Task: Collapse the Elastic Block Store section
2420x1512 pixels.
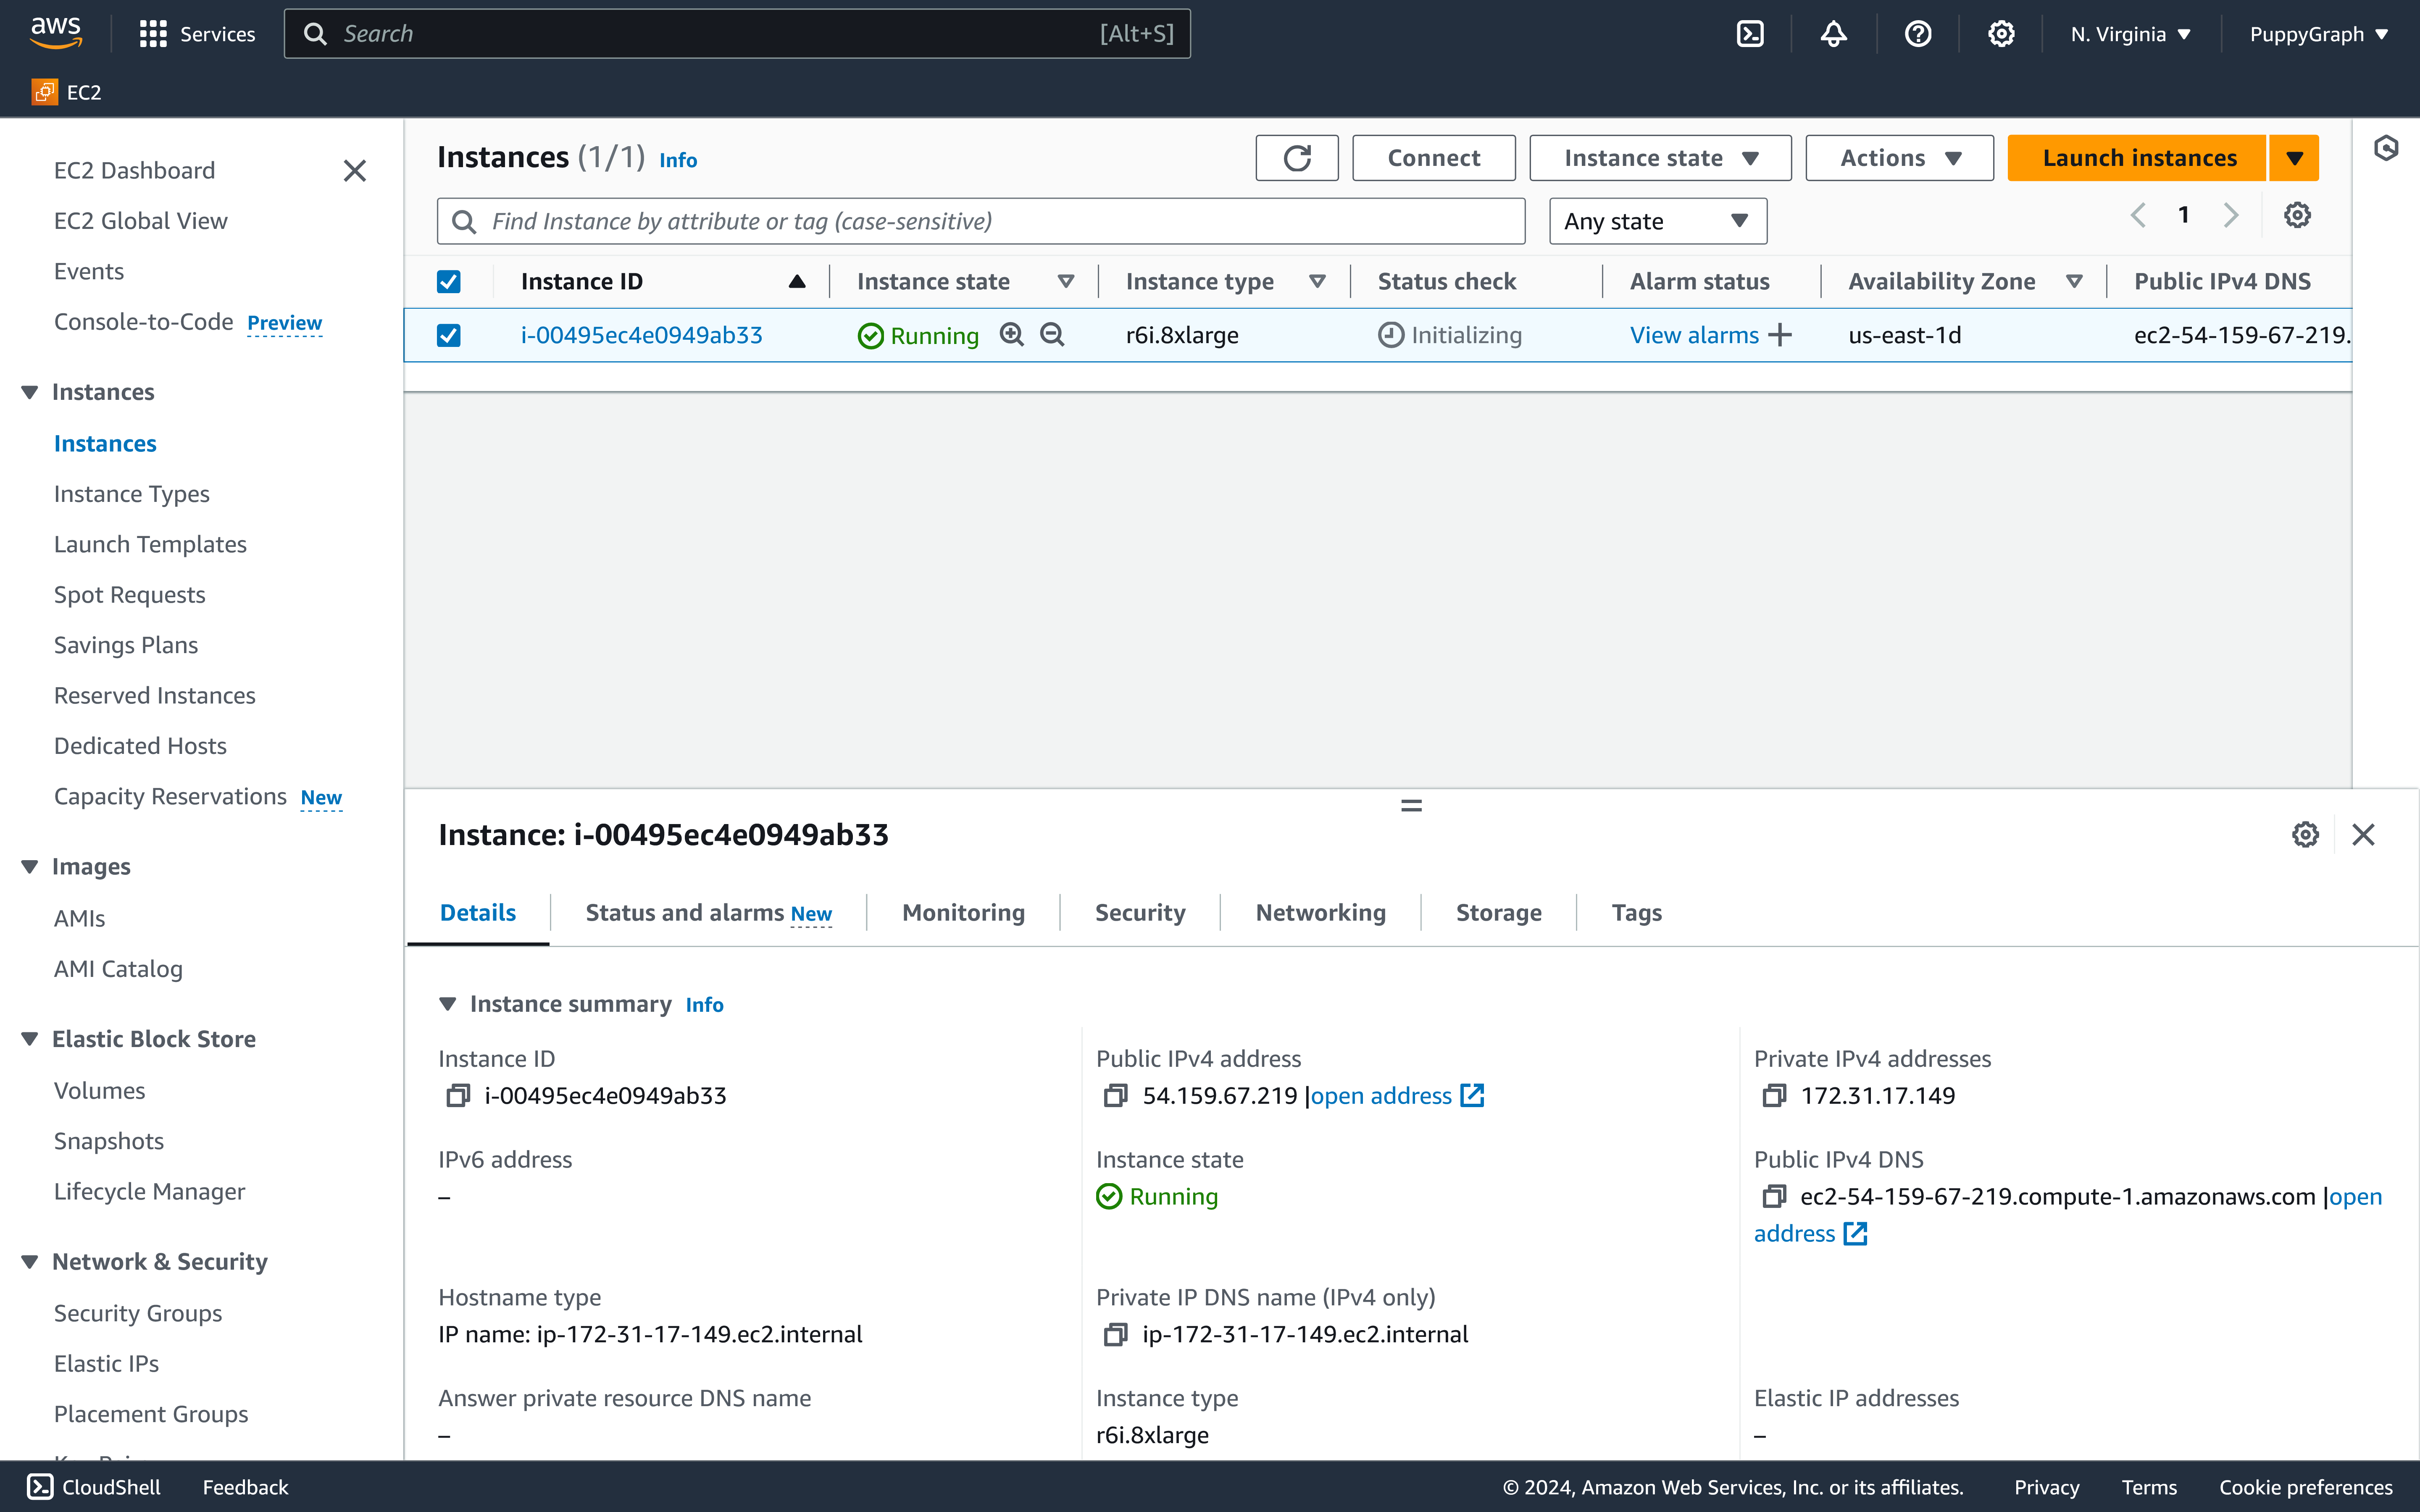Action: point(30,1039)
